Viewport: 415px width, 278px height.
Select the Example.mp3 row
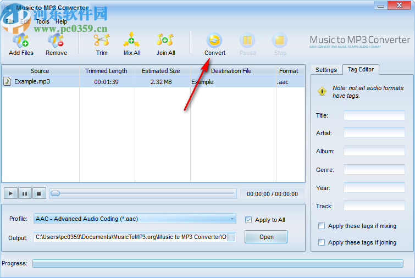pos(153,82)
